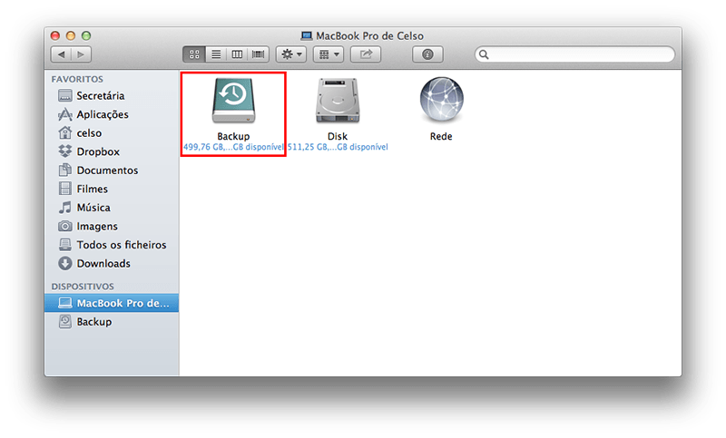Open Filmes in the sidebar
Screen dimensions: 726x438
(x=112, y=189)
